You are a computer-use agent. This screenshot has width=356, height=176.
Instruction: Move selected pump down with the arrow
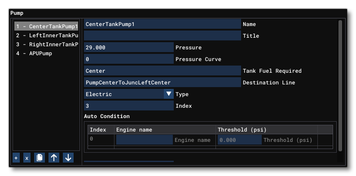(68, 158)
